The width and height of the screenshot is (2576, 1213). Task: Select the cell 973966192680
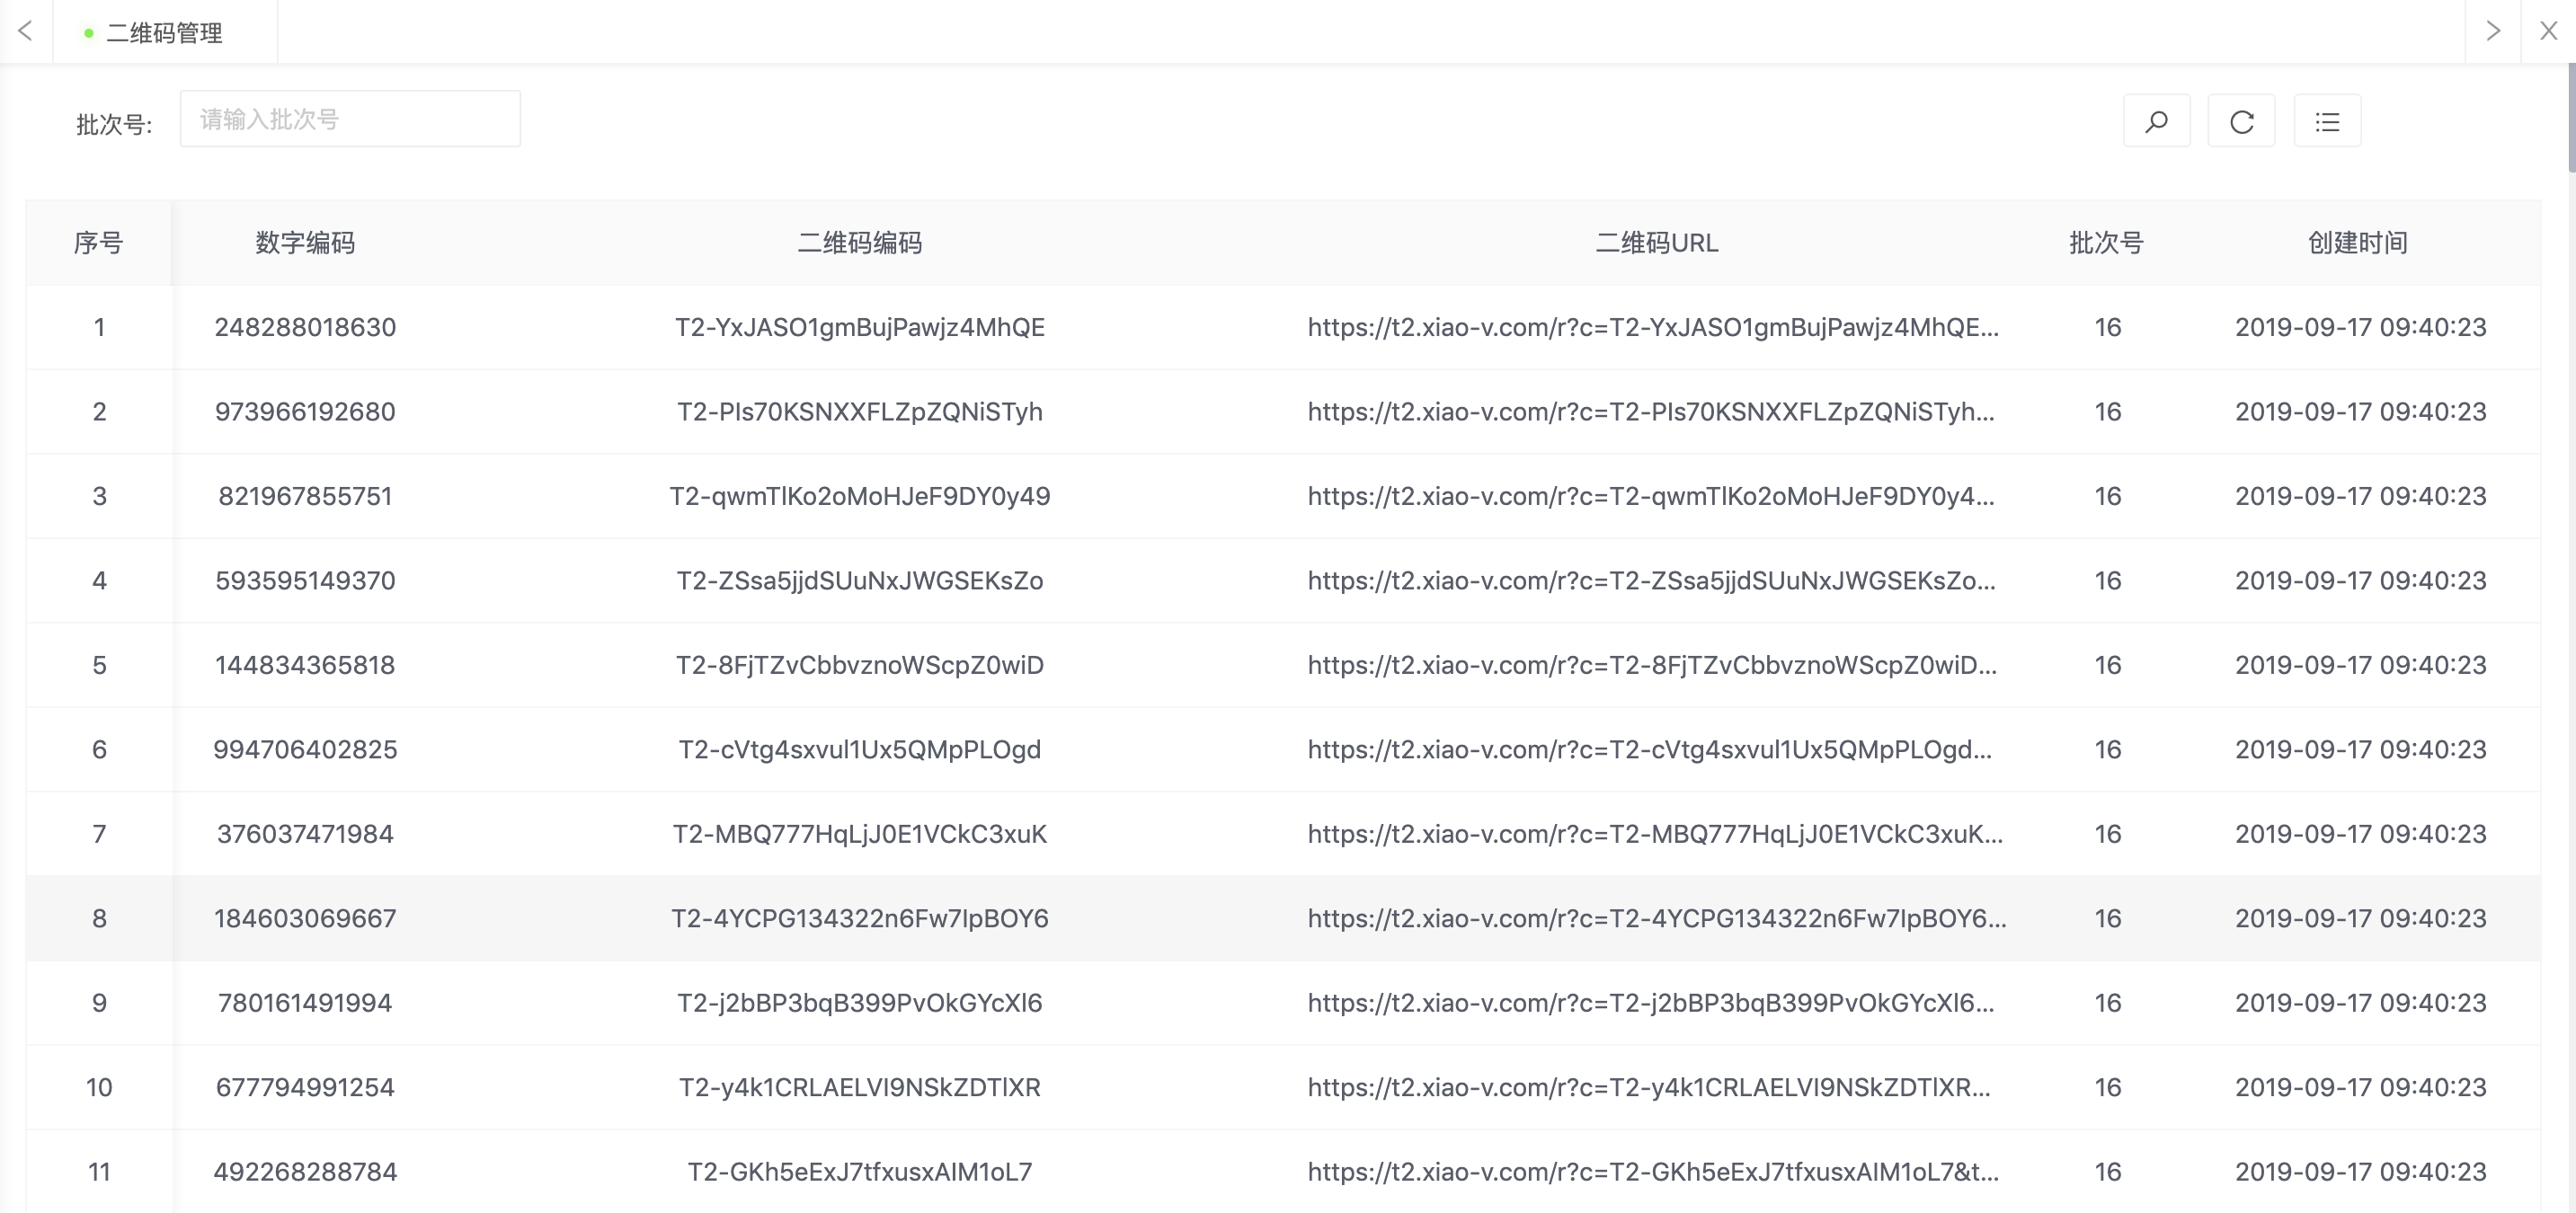pyautogui.click(x=305, y=412)
